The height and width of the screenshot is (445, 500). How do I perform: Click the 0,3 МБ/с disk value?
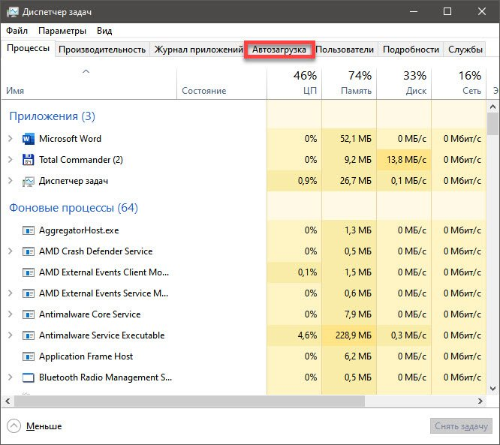click(408, 335)
